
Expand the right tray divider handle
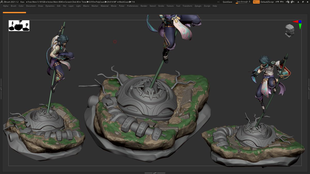[309, 88]
